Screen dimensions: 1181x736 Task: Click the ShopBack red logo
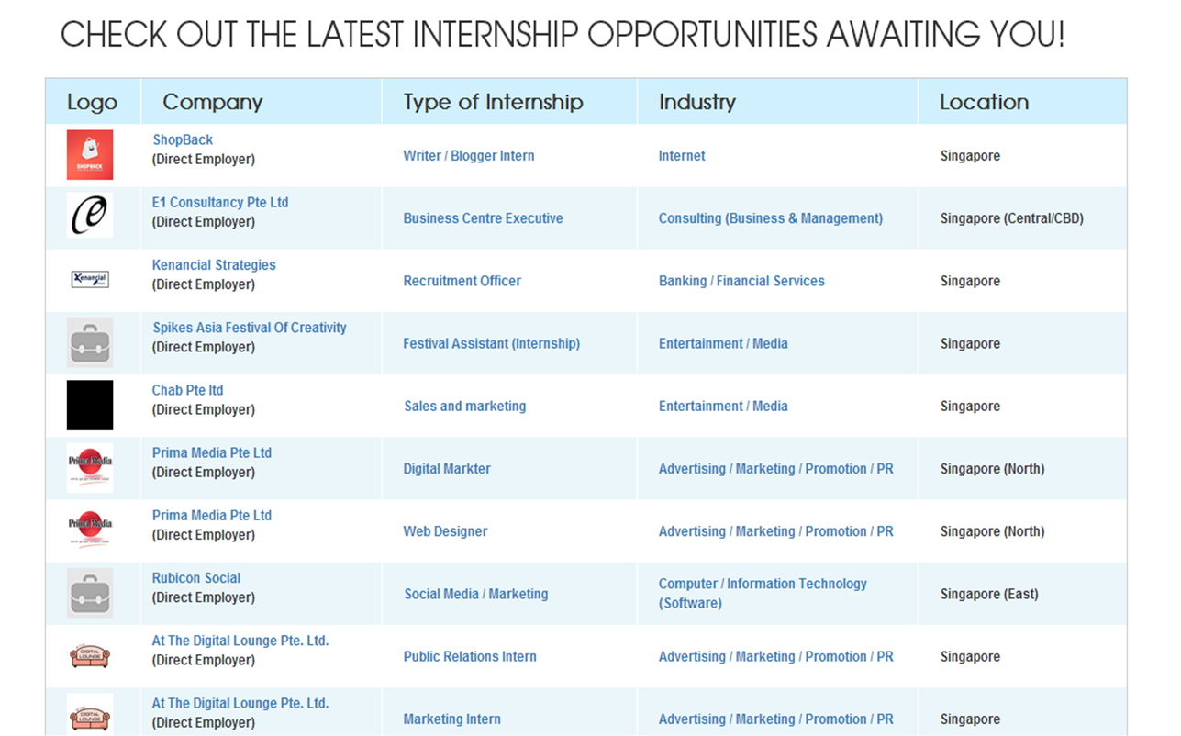90,155
